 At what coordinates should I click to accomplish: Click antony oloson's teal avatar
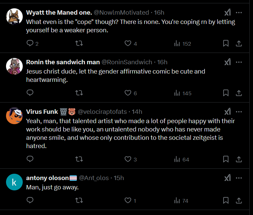point(14,183)
